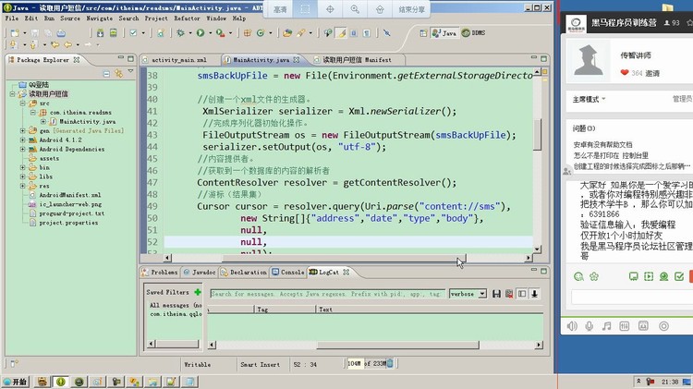Collapse the src folder
This screenshot has height=389, width=693.
click(22, 103)
